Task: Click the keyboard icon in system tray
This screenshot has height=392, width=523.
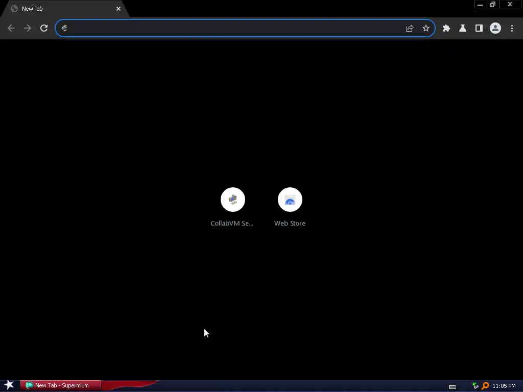Action: [453, 387]
